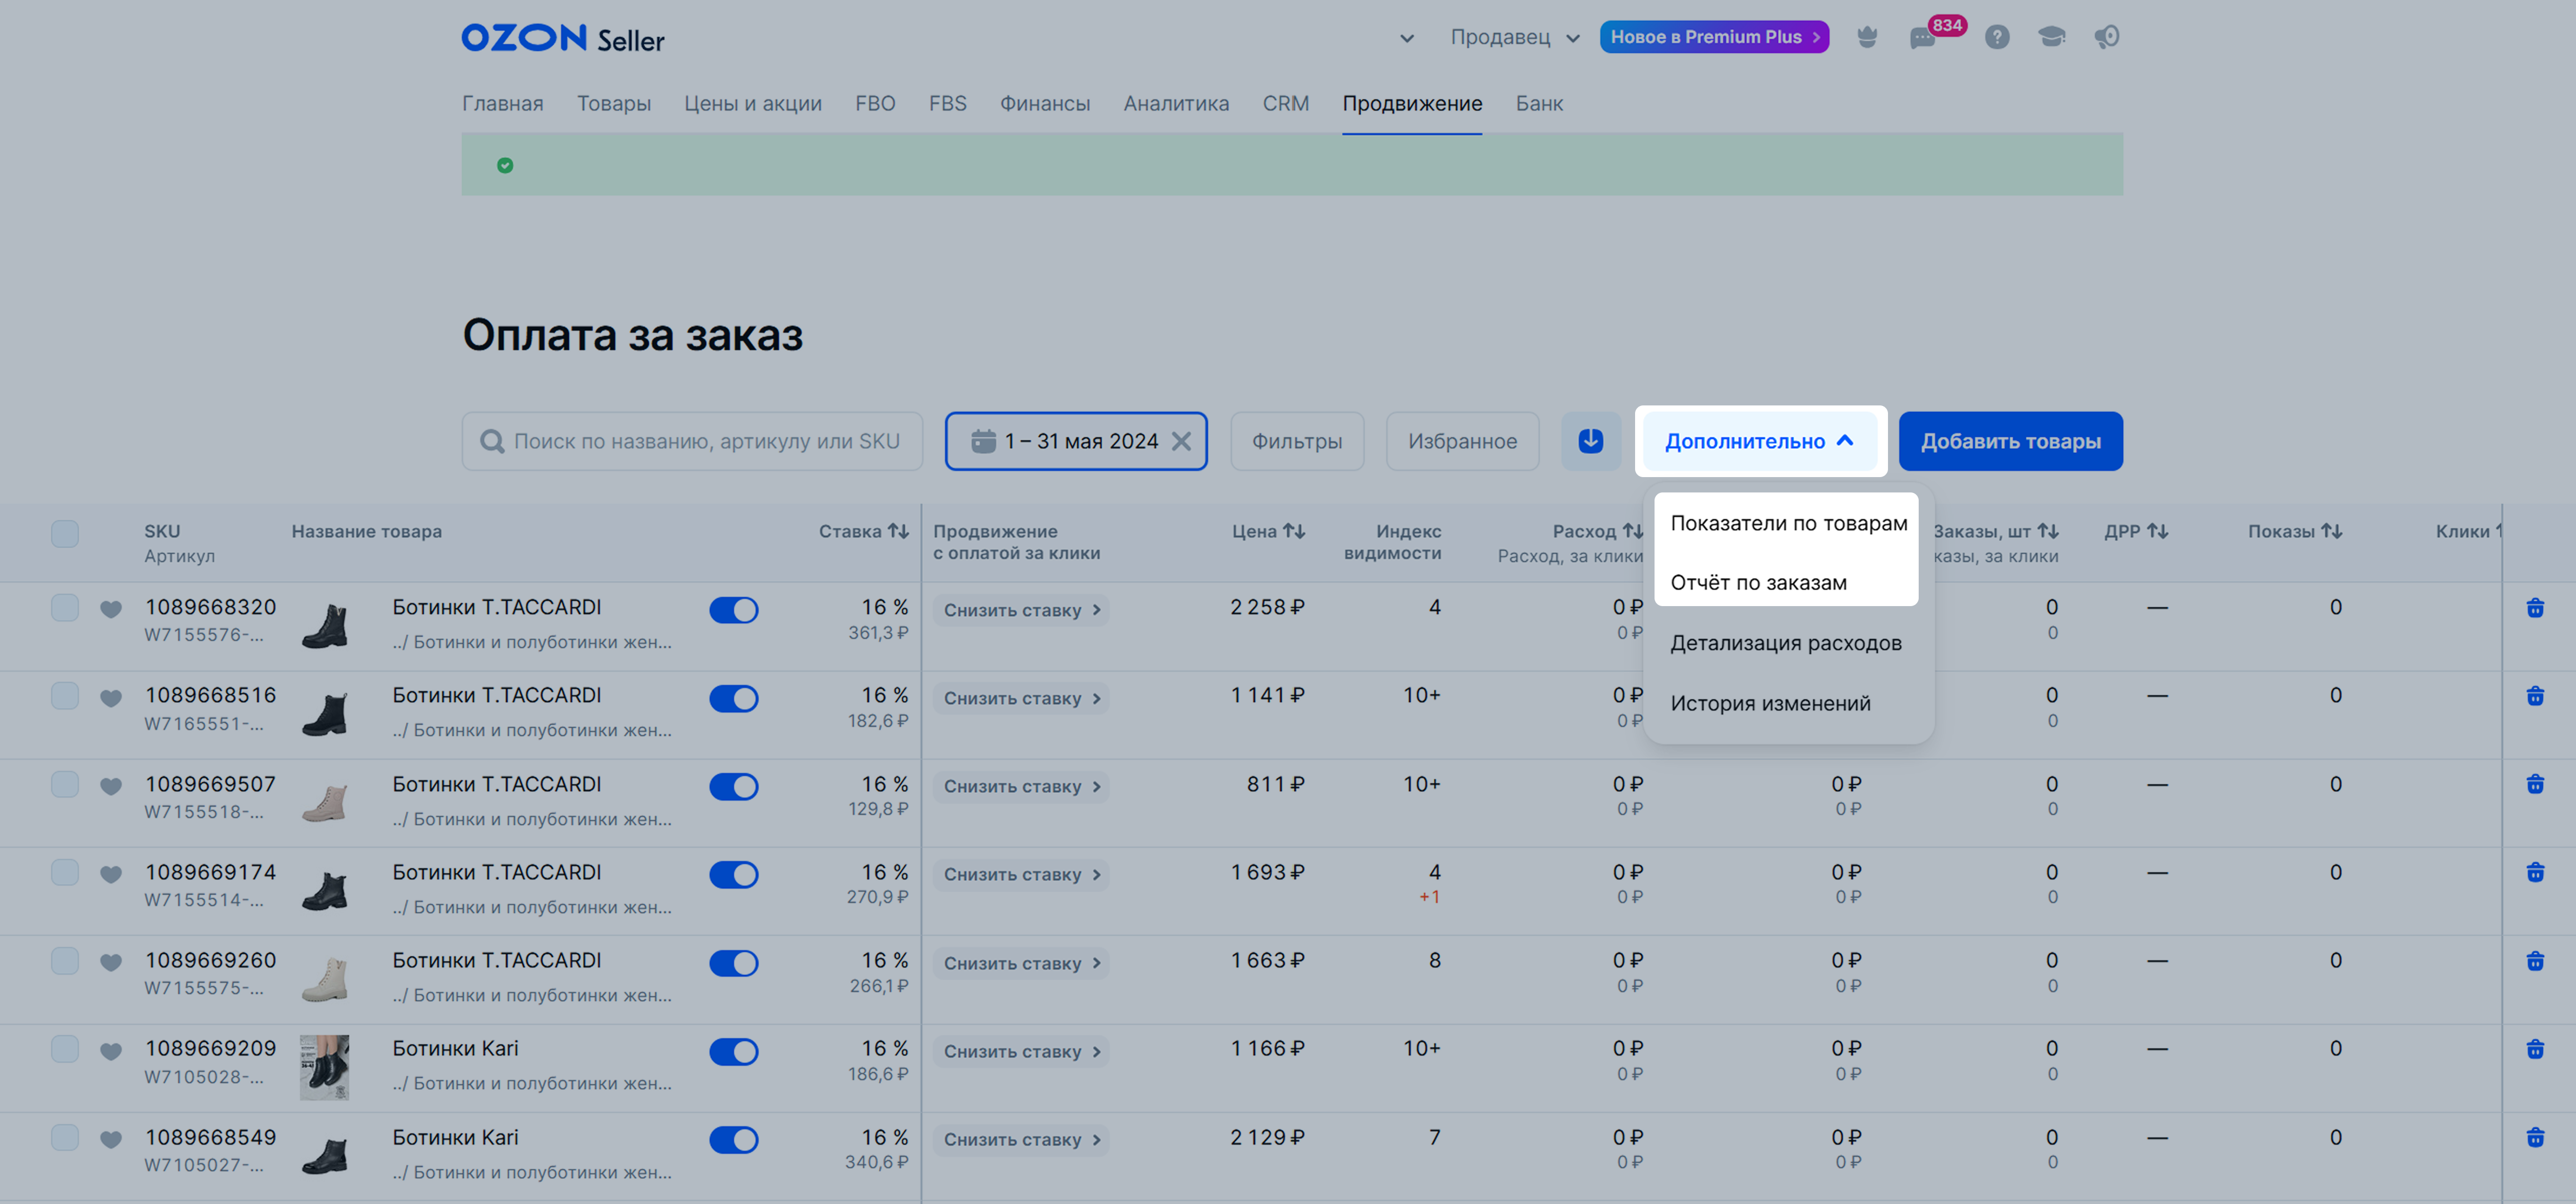Go to the Финансы tab
Image resolution: width=2576 pixels, height=1204 pixels.
click(x=1045, y=103)
